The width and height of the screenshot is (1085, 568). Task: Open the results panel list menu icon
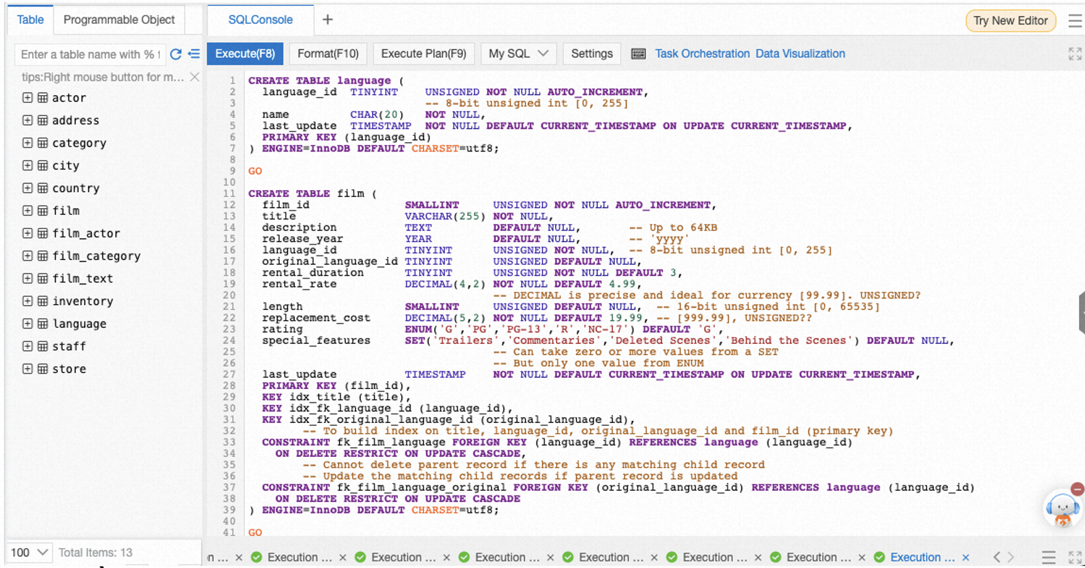1048,557
